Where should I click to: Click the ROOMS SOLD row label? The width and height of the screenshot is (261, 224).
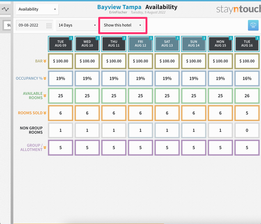(30, 113)
